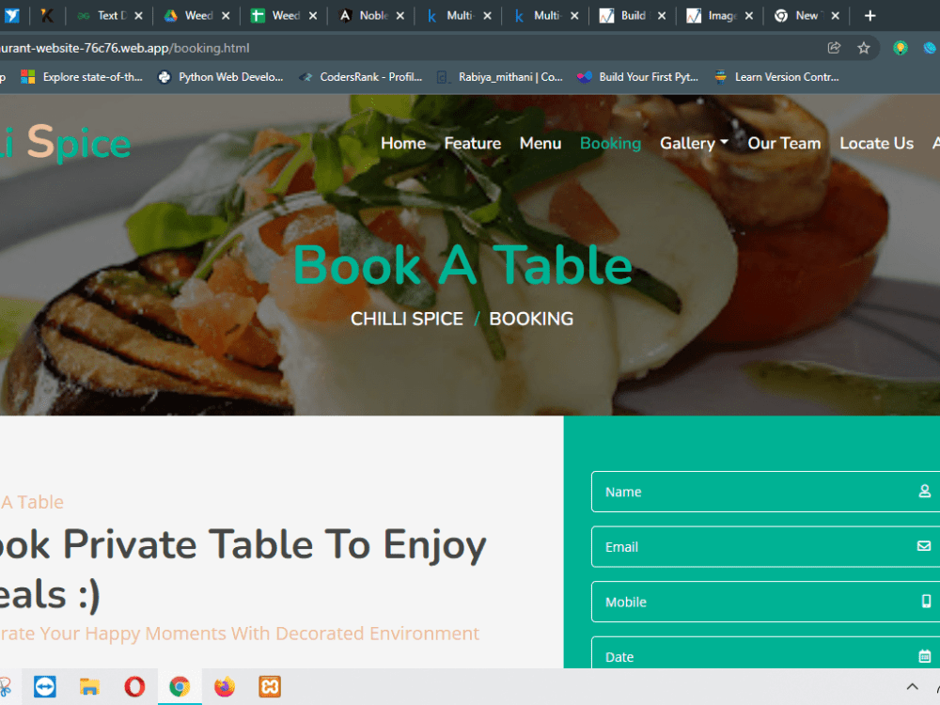Click the Date input field

[x=765, y=653]
